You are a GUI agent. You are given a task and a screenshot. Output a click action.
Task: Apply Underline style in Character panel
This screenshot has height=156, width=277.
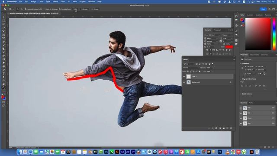click(226, 50)
